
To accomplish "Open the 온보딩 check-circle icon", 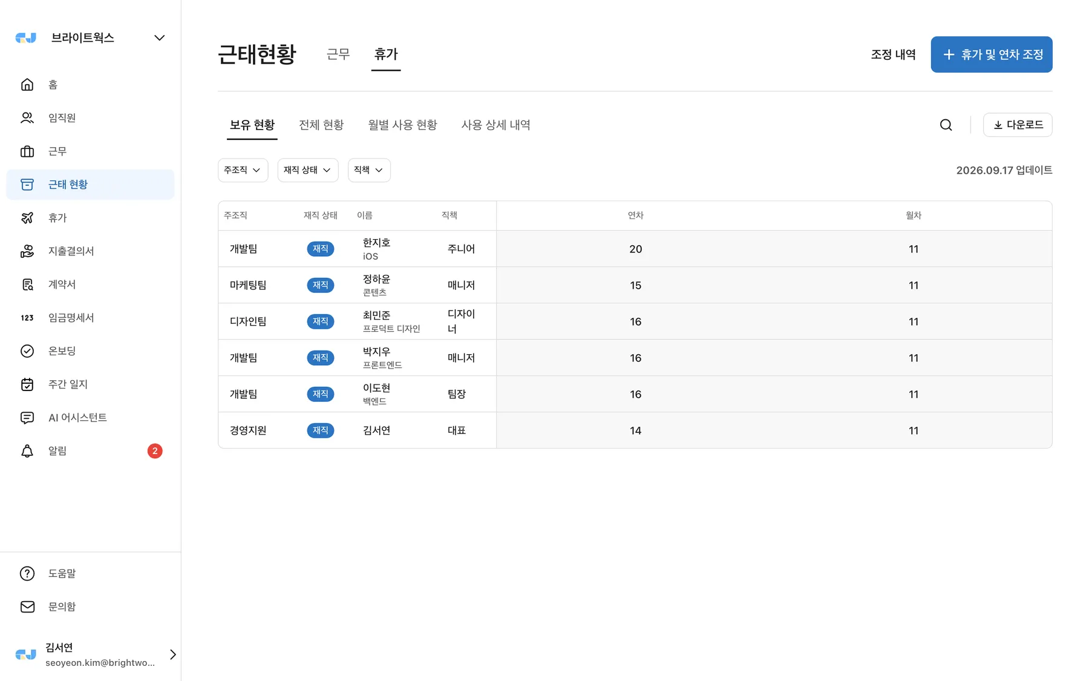I will (27, 351).
